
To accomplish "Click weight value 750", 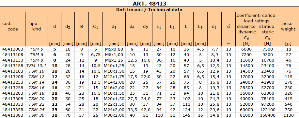I will tap(289, 110).
